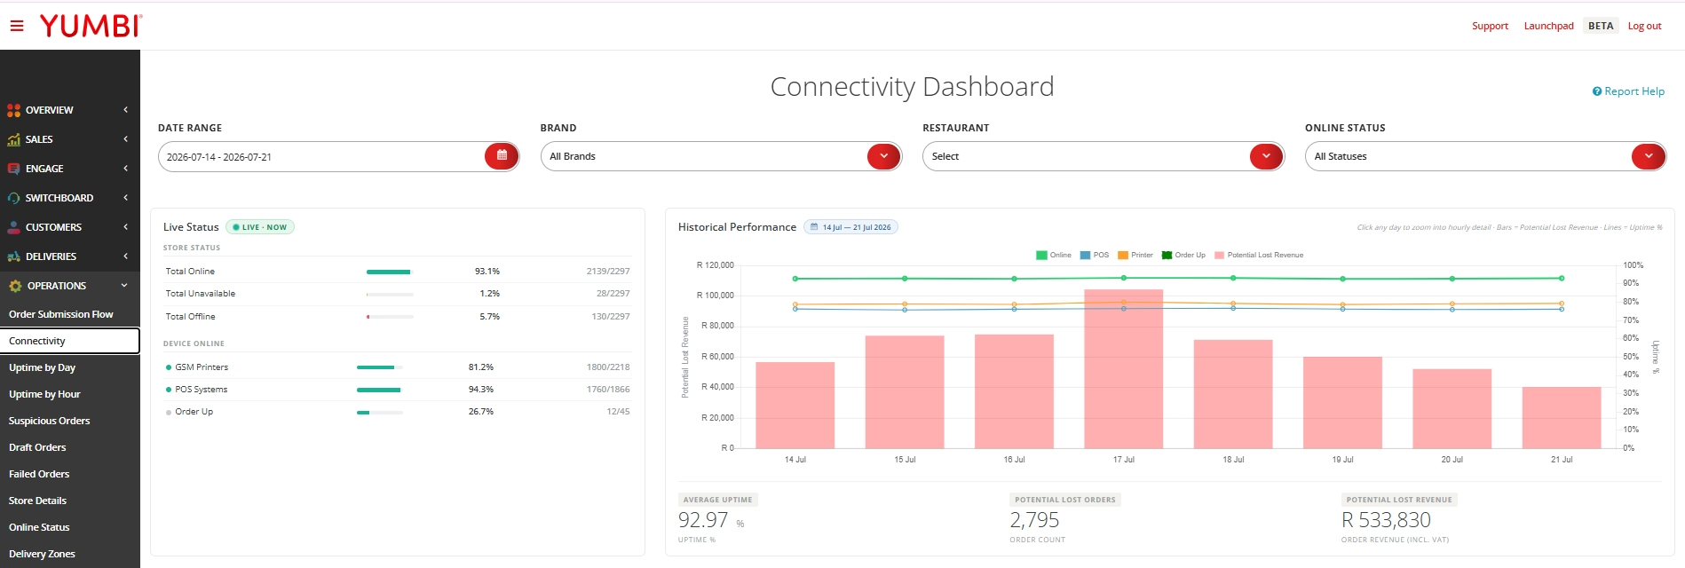Viewport: 1685px width, 568px height.
Task: Click the Overview sidebar icon
Action: coord(14,110)
